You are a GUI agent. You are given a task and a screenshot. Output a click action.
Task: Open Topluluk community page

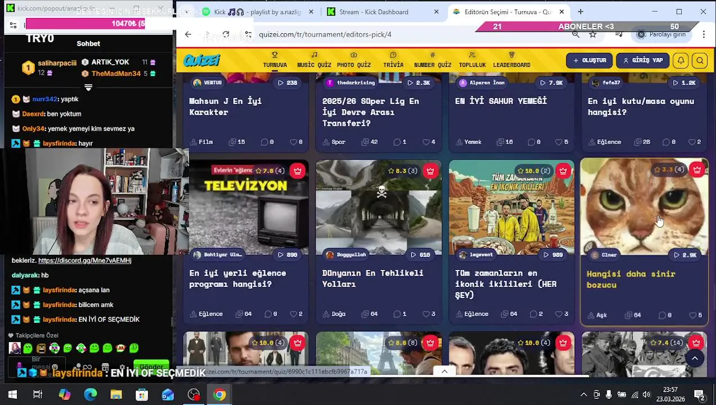pyautogui.click(x=472, y=60)
